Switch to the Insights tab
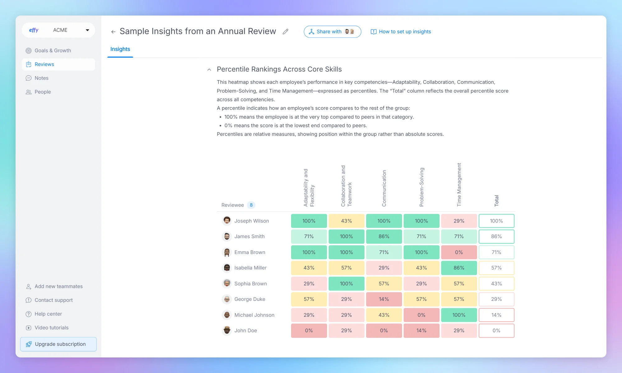Viewport: 622px width, 373px height. [x=120, y=49]
